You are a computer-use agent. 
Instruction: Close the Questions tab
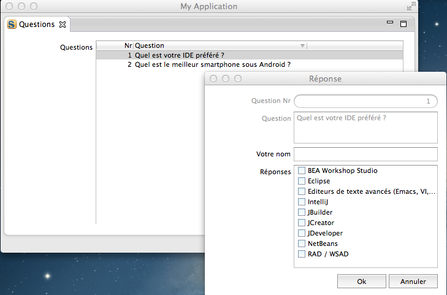point(62,25)
